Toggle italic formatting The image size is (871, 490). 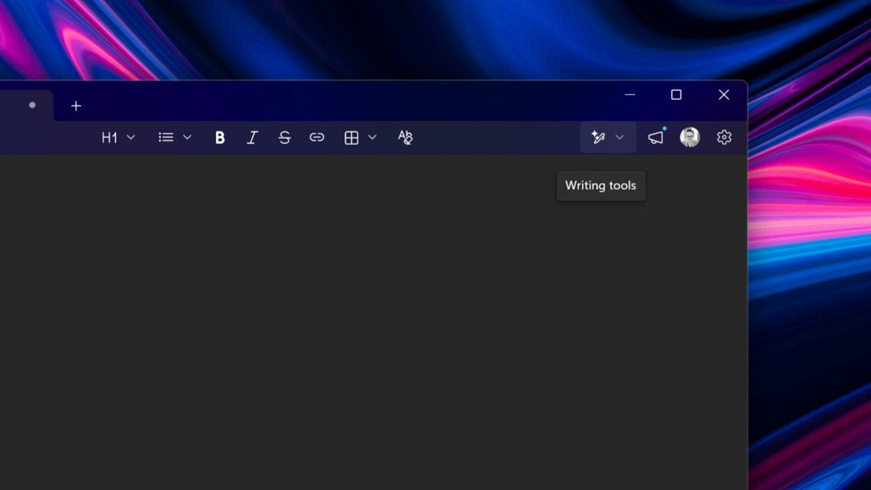pos(252,137)
